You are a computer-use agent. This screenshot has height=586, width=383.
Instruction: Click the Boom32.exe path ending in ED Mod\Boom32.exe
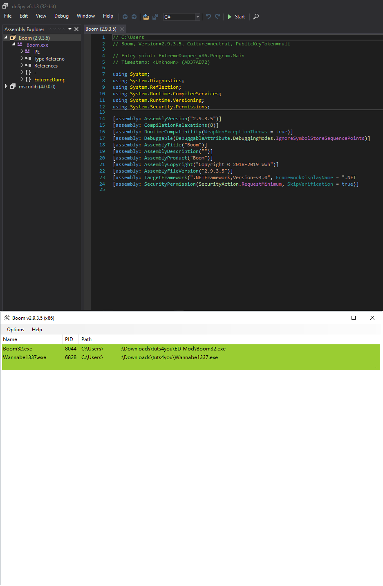tap(153, 349)
